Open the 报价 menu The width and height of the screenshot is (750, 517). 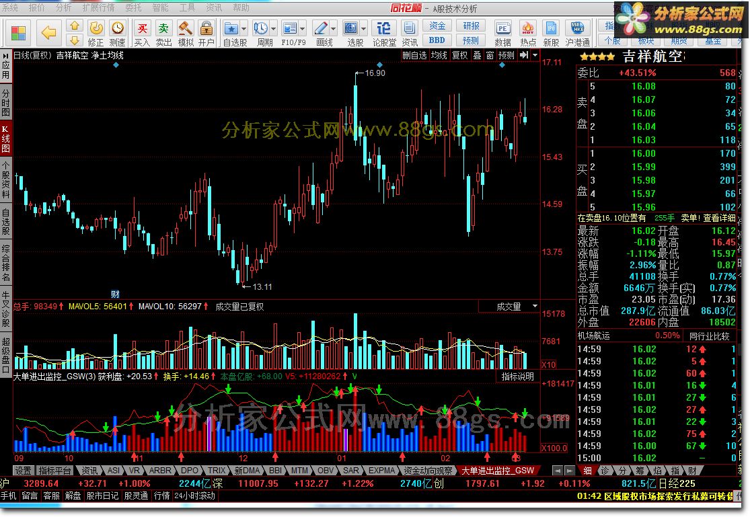point(37,7)
